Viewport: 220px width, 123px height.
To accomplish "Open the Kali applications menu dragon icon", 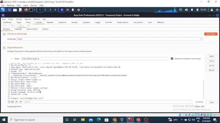I will point(3,10).
